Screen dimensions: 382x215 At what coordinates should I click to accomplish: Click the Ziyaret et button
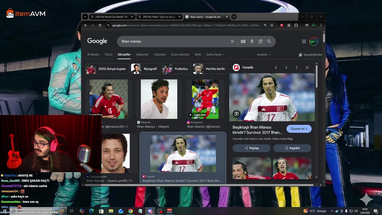[x=299, y=129]
